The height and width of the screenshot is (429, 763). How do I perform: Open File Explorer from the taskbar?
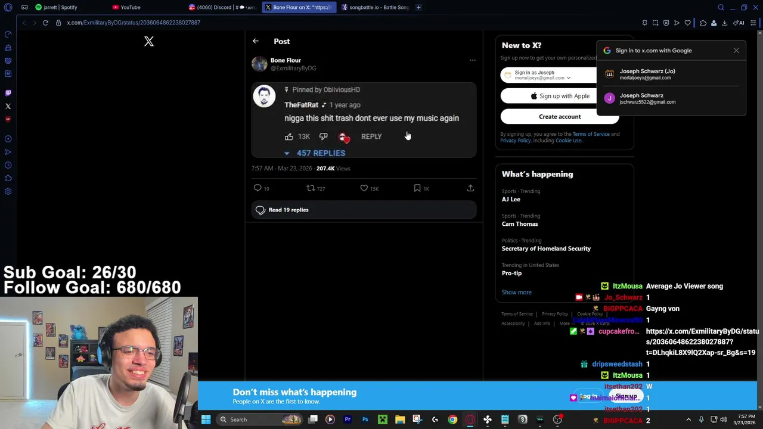click(x=400, y=419)
